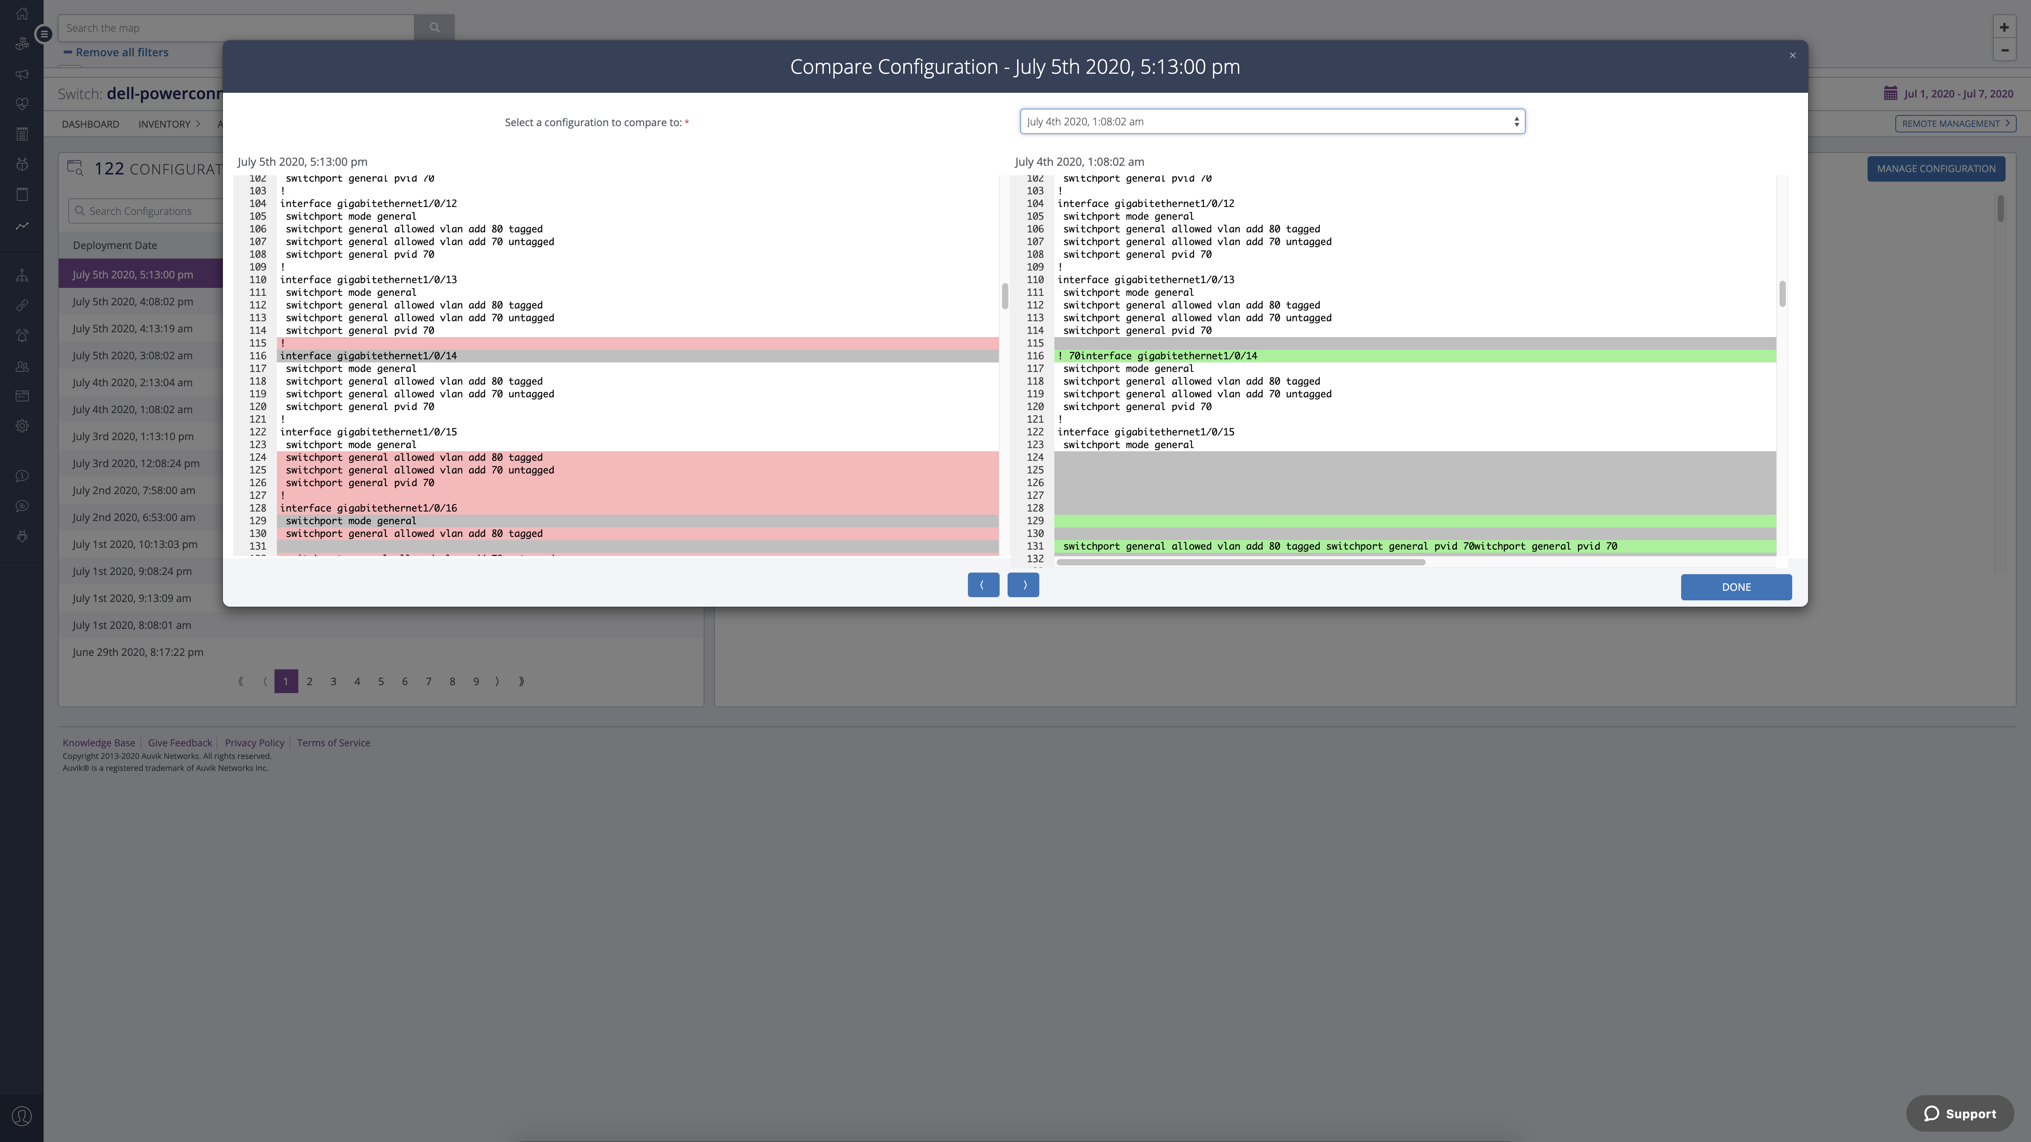Screen dimensions: 2031x1142
Task: Click the previous difference arrow button
Action: click(x=983, y=585)
